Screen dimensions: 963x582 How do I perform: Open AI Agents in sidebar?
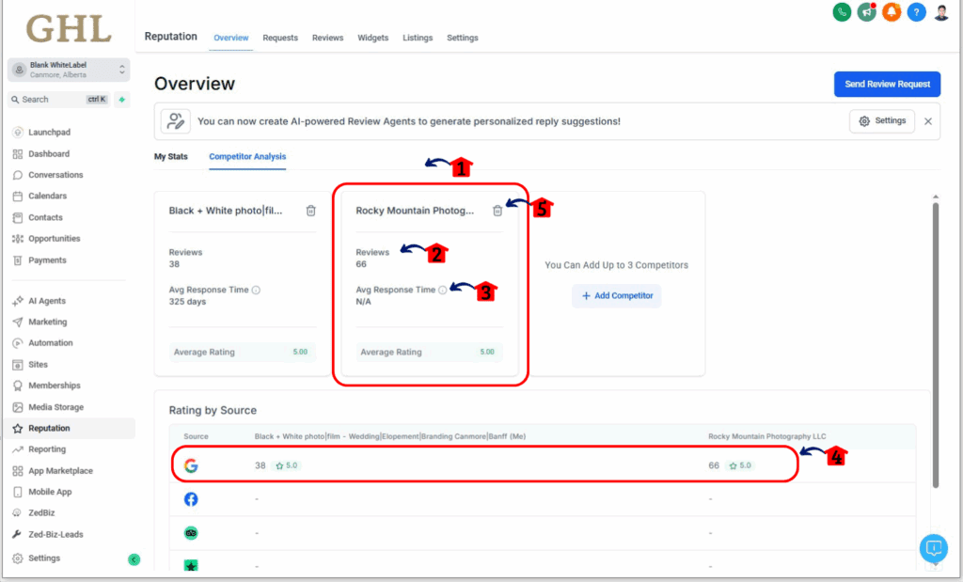click(x=47, y=301)
